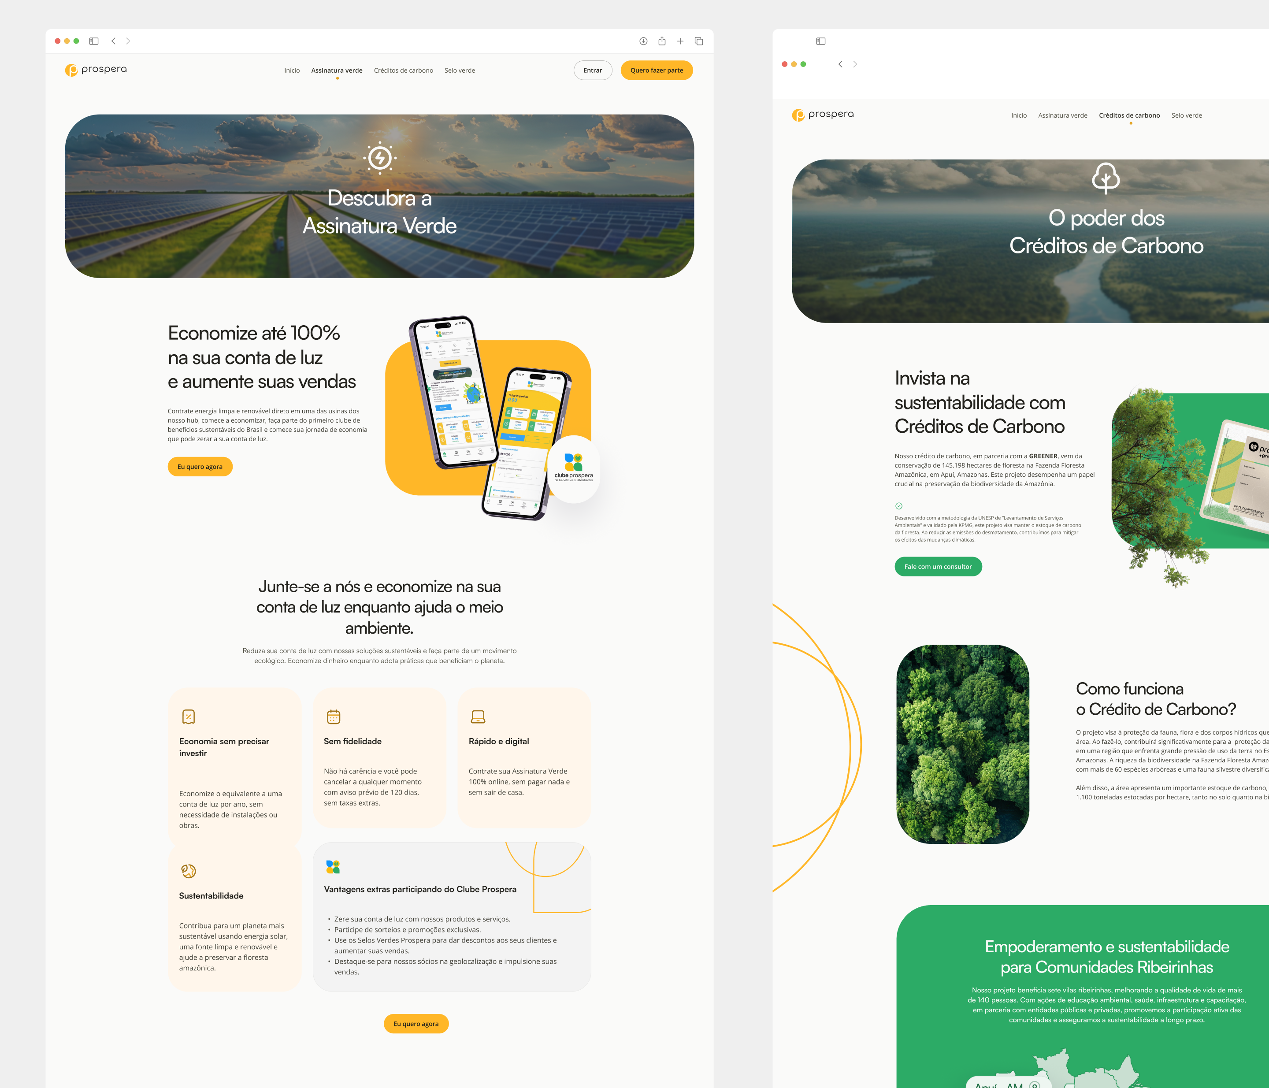Click globe icon on Sustentabilidade card

pos(189,871)
